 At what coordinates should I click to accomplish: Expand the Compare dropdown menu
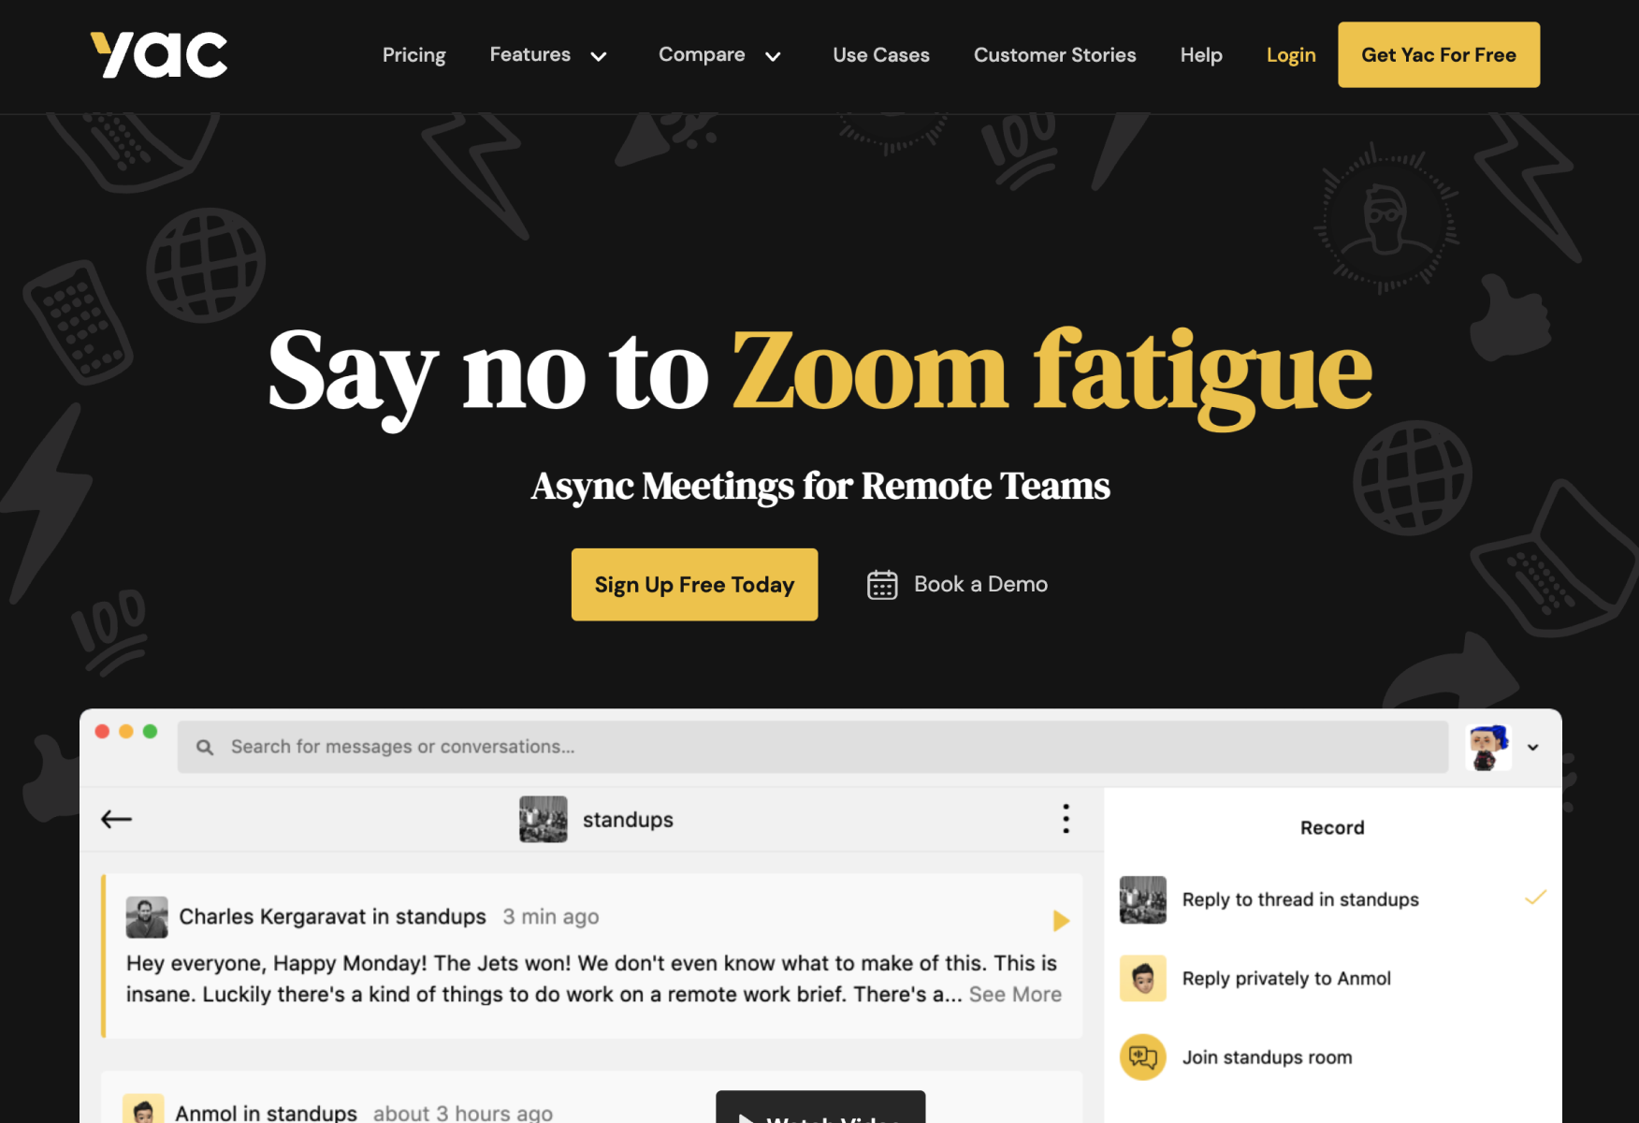pyautogui.click(x=720, y=55)
